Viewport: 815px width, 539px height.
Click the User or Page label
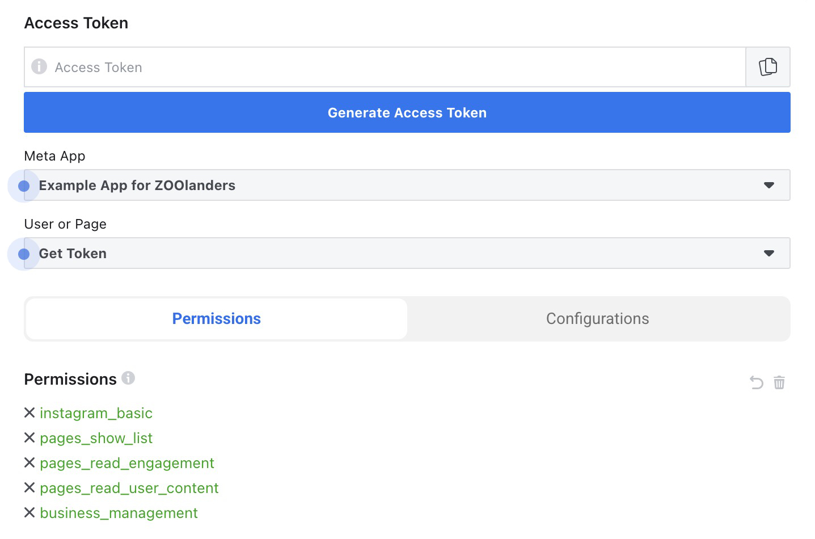[65, 224]
